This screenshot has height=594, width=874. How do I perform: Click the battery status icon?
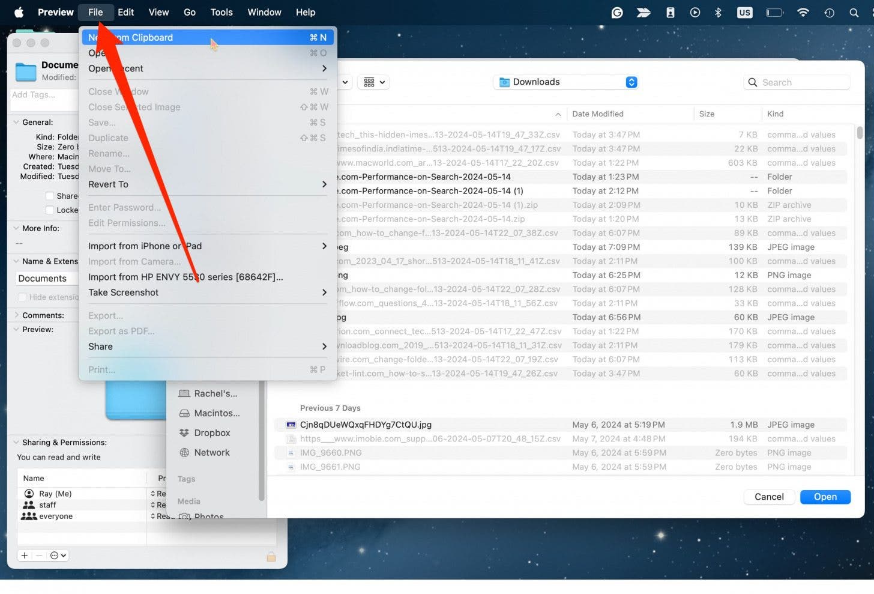pyautogui.click(x=774, y=12)
